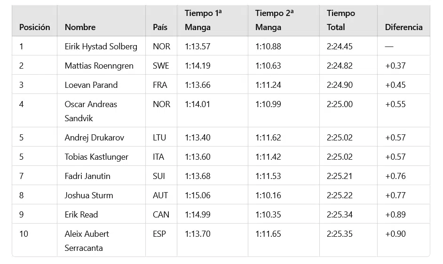Select Aleix Aubert Serracanta's name

click(87, 241)
